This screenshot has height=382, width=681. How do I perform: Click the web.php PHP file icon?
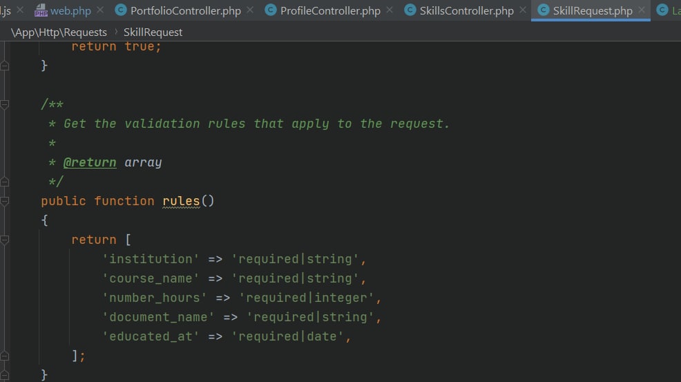[x=41, y=10]
